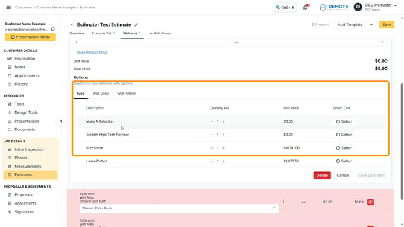Open the ea unit dropdown
Viewport: 404px width, 227px height.
[x=309, y=42]
